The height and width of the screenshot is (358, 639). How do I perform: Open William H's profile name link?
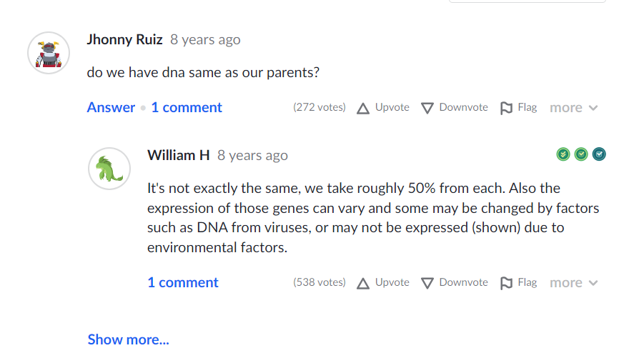pyautogui.click(x=178, y=155)
